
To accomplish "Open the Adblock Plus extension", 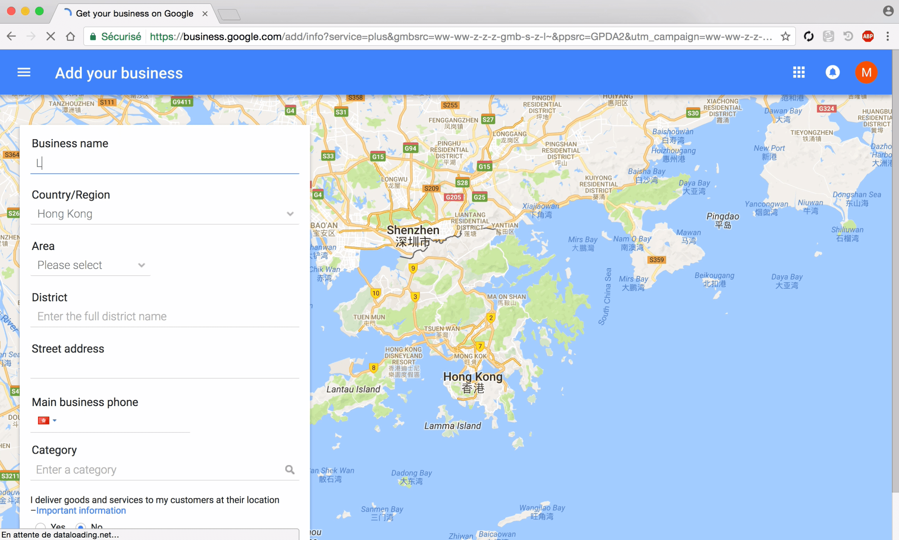I will pyautogui.click(x=868, y=36).
